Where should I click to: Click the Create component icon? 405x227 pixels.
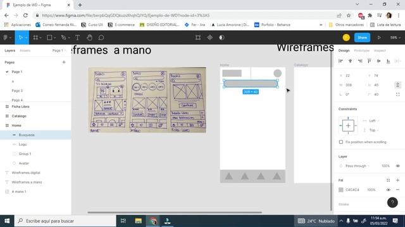point(209,38)
